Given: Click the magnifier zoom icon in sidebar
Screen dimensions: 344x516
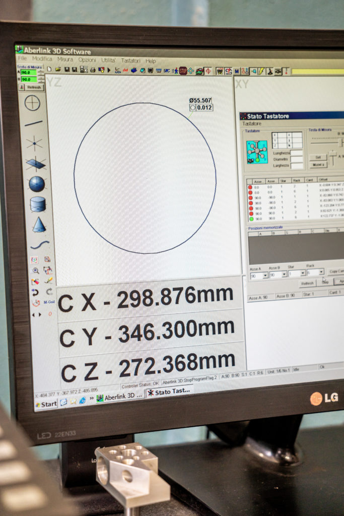Looking at the screenshot, I should point(36,271).
